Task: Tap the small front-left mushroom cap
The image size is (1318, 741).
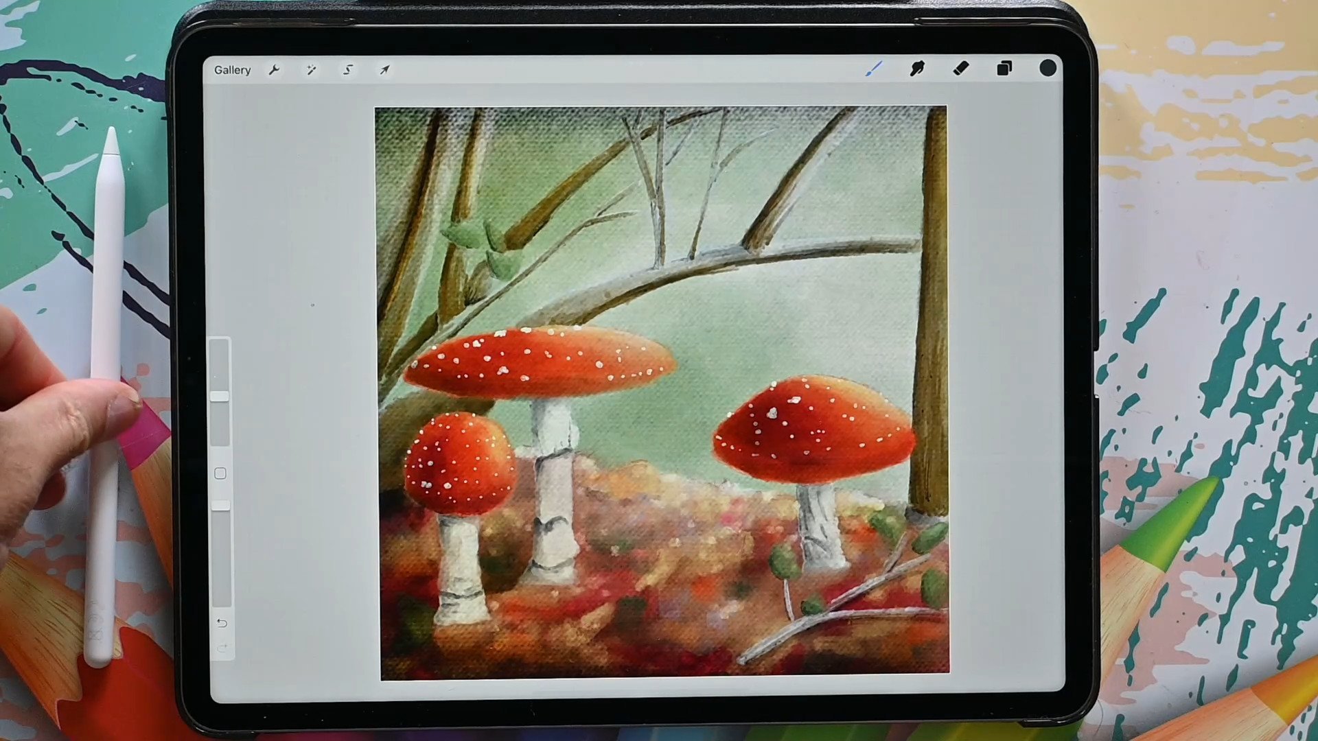Action: coord(460,464)
